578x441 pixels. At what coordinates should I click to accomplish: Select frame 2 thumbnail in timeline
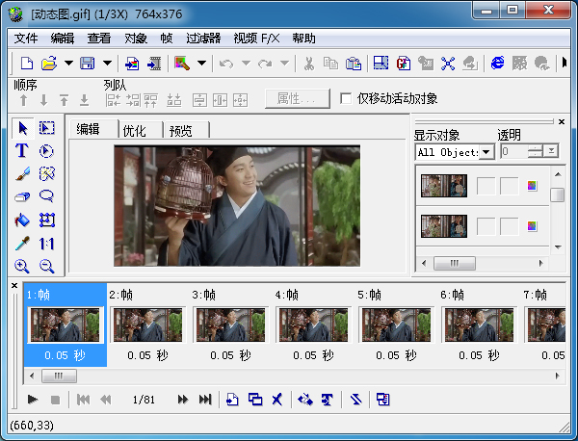click(x=147, y=324)
